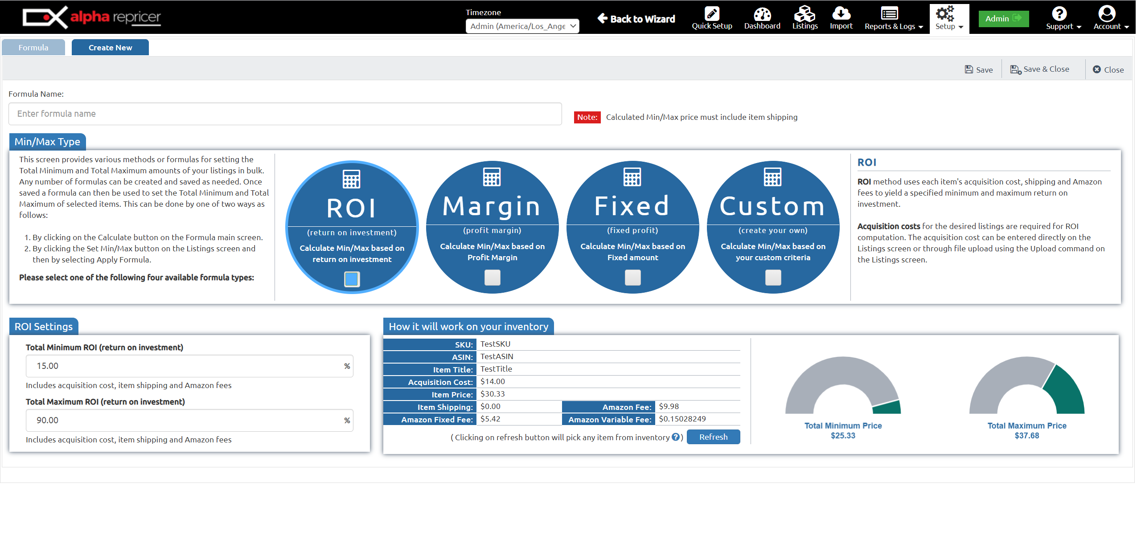Select the Custom formula checkbox
The width and height of the screenshot is (1137, 544).
(x=773, y=278)
